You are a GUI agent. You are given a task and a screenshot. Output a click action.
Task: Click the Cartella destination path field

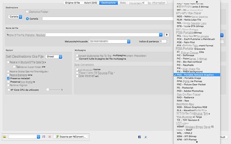coord(108,19)
